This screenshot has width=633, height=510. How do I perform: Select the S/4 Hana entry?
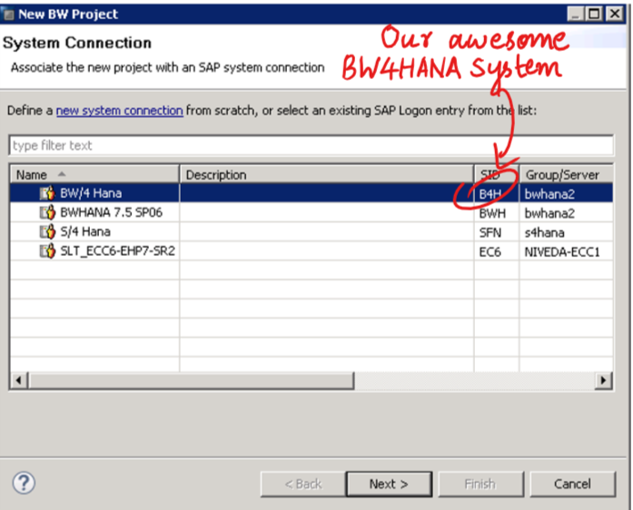click(x=85, y=231)
